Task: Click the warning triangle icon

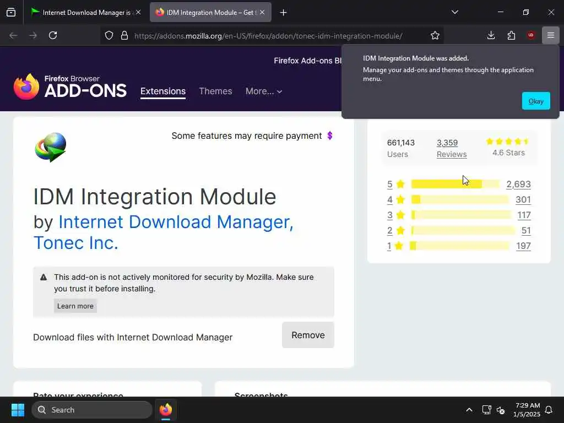Action: click(x=44, y=277)
